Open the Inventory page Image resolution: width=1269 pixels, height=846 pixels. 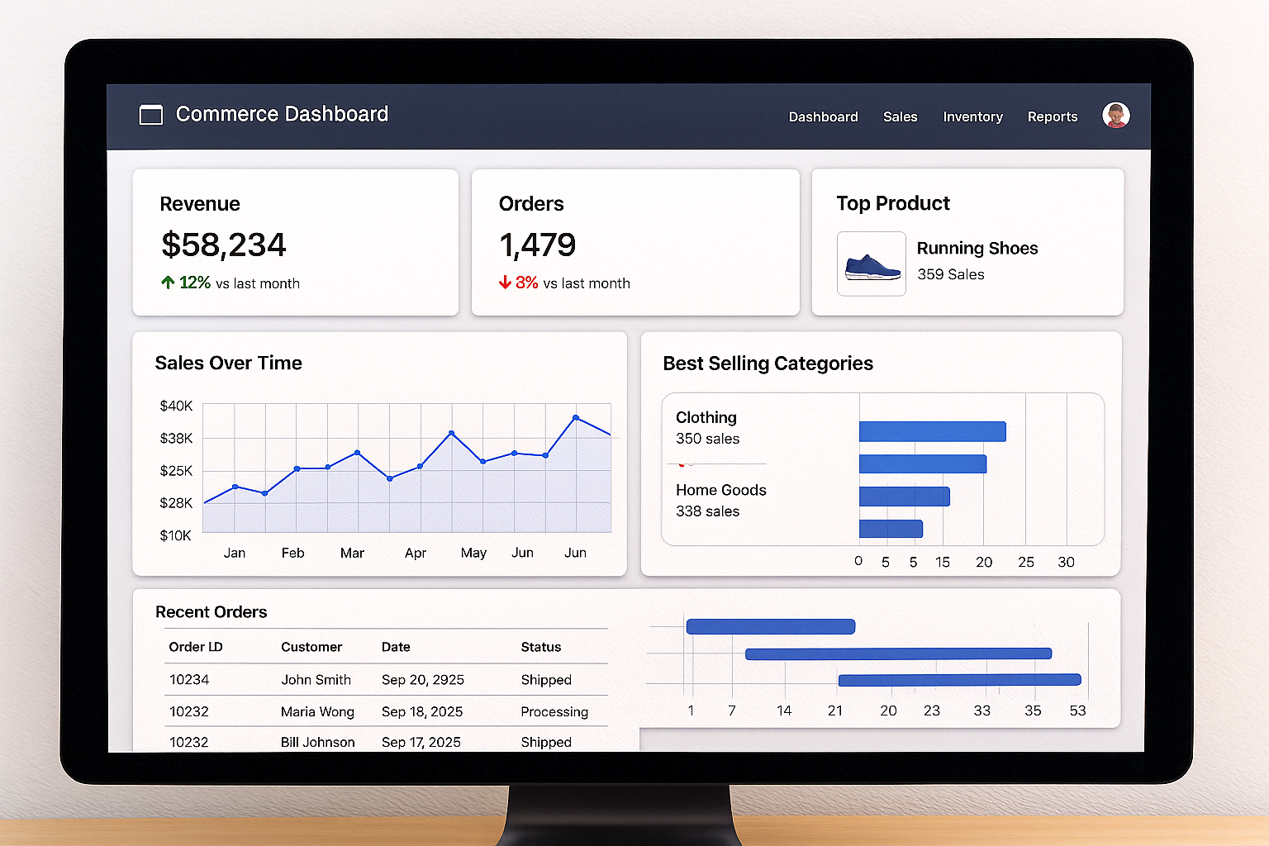click(972, 116)
